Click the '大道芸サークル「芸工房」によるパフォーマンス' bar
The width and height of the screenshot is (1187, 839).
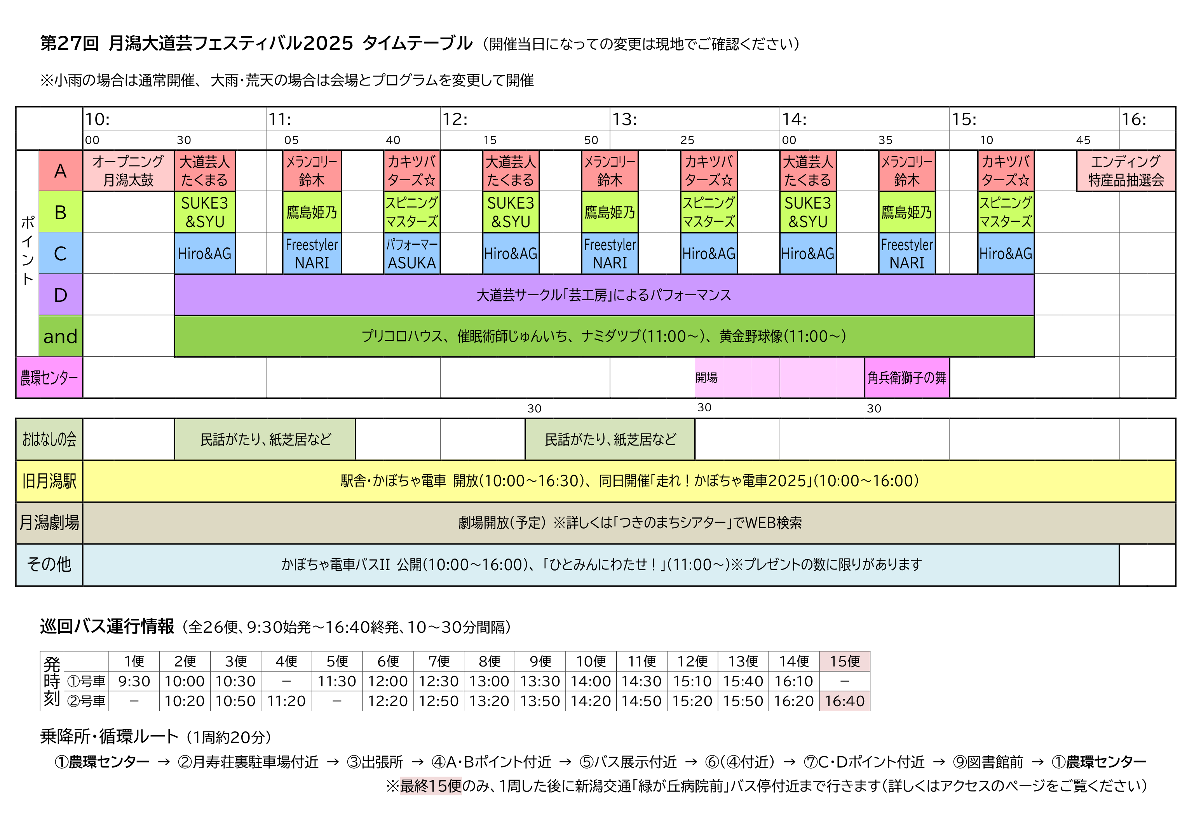coord(604,295)
